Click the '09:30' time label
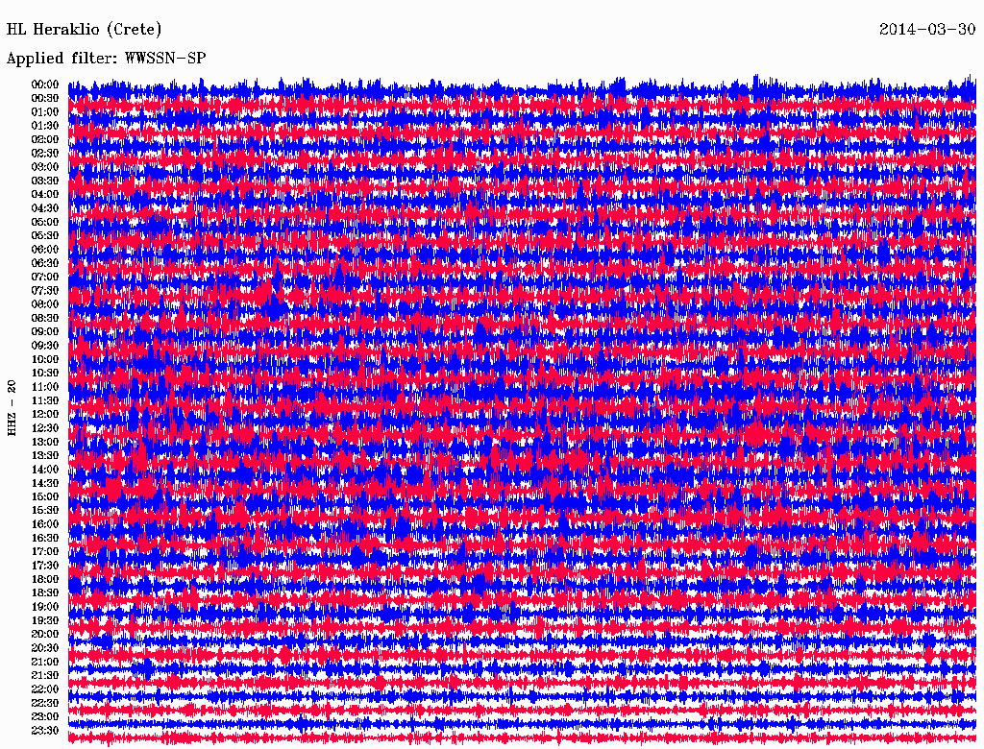Image resolution: width=984 pixels, height=749 pixels. [45, 346]
